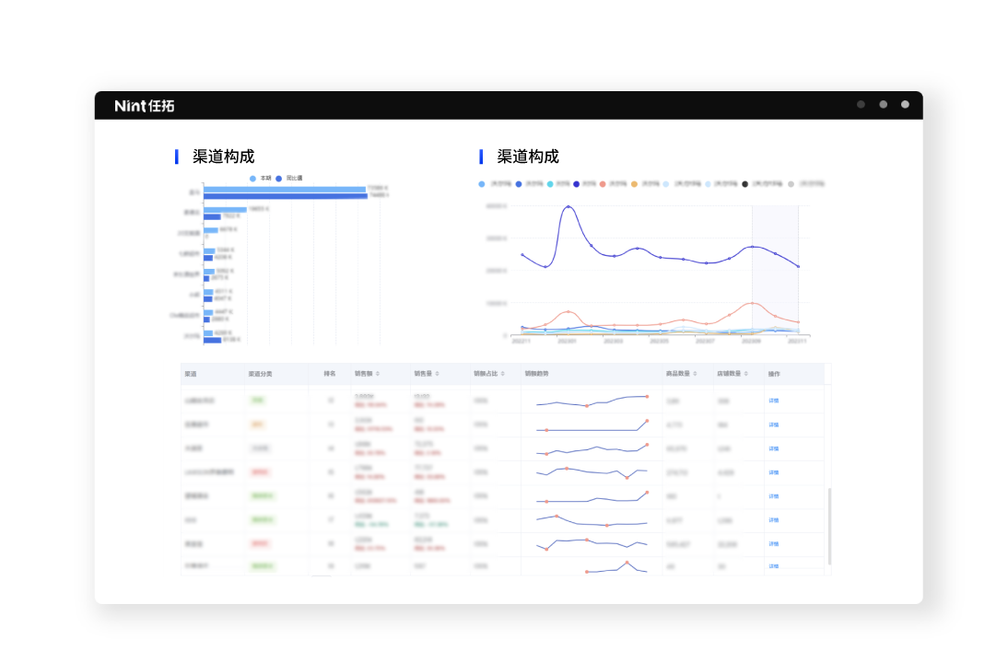The height and width of the screenshot is (651, 1008).
Task: Sort table by 销售额 column arrows
Action: pyautogui.click(x=378, y=373)
